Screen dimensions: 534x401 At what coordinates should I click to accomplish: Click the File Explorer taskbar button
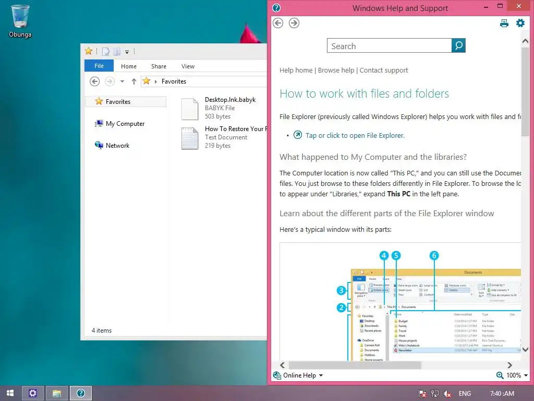(x=56, y=393)
